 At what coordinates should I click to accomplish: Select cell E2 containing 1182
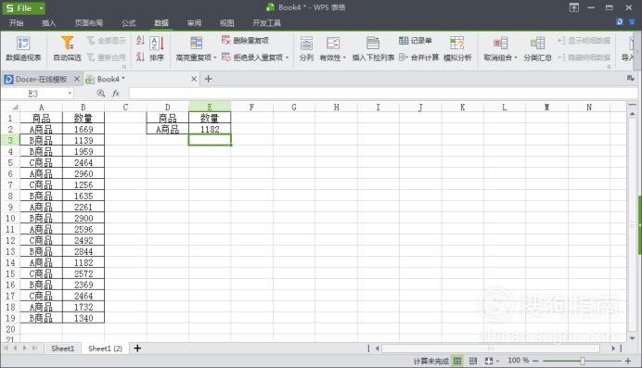[x=210, y=129]
